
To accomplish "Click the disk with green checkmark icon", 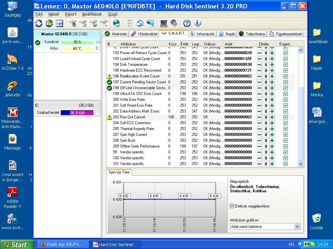I will (93, 23).
